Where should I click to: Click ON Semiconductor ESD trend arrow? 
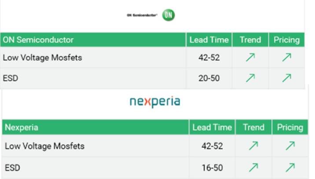[250, 78]
